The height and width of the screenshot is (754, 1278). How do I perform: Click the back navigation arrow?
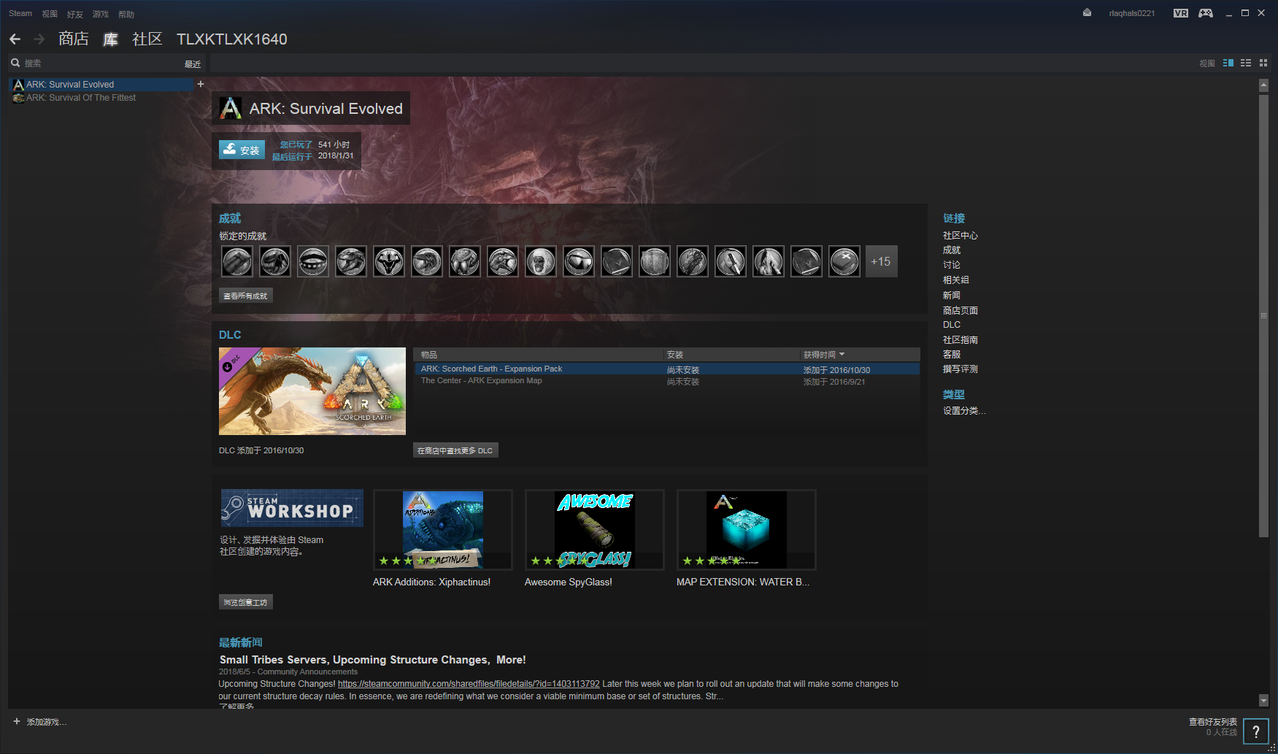coord(15,39)
